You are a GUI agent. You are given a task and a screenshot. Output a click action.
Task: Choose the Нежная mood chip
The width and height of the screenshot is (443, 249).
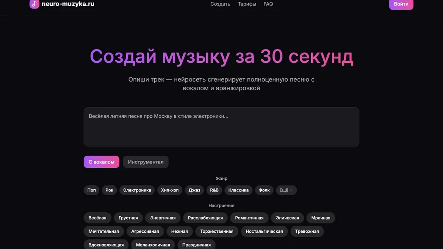tap(179, 232)
